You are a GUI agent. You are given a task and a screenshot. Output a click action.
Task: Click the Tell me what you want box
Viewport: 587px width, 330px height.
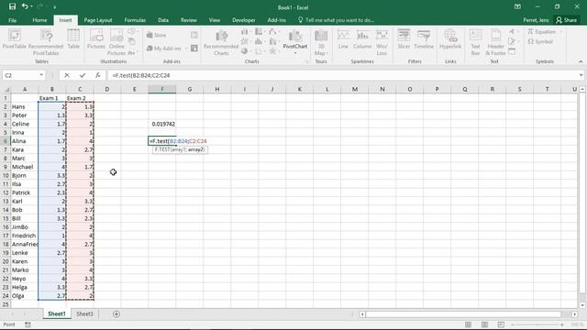coord(337,20)
